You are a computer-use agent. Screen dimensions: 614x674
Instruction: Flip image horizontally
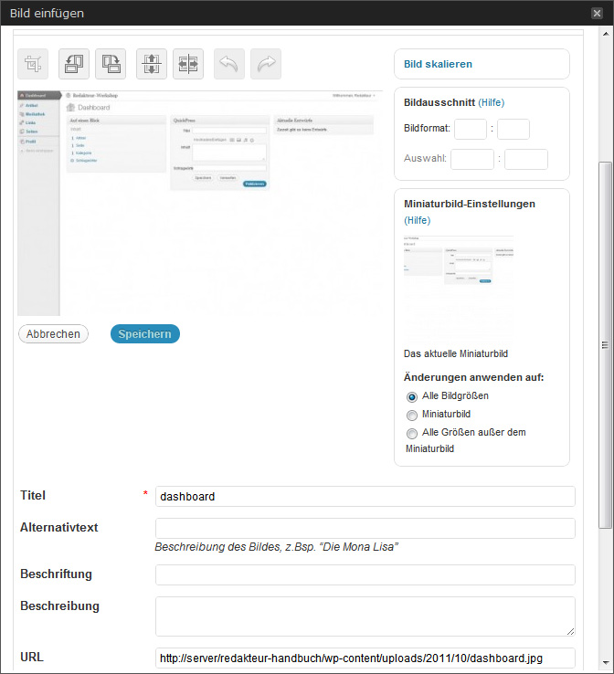click(187, 64)
